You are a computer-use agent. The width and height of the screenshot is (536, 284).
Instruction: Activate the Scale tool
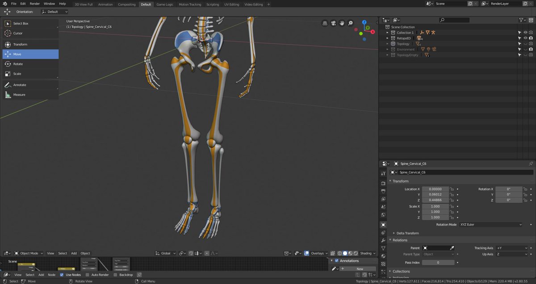30,74
